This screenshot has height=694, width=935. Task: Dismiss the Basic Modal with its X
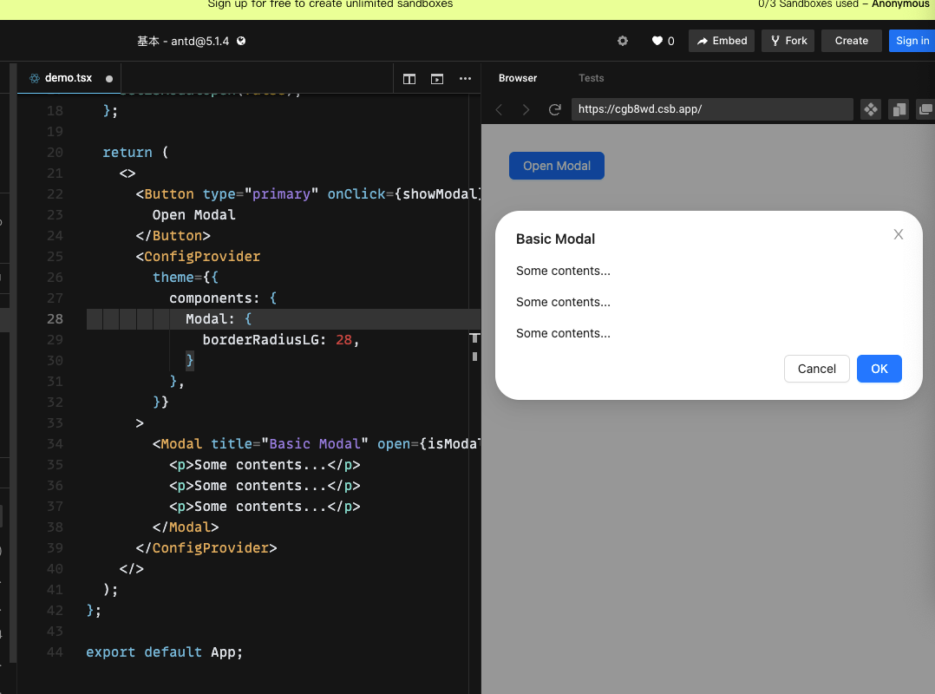click(898, 234)
